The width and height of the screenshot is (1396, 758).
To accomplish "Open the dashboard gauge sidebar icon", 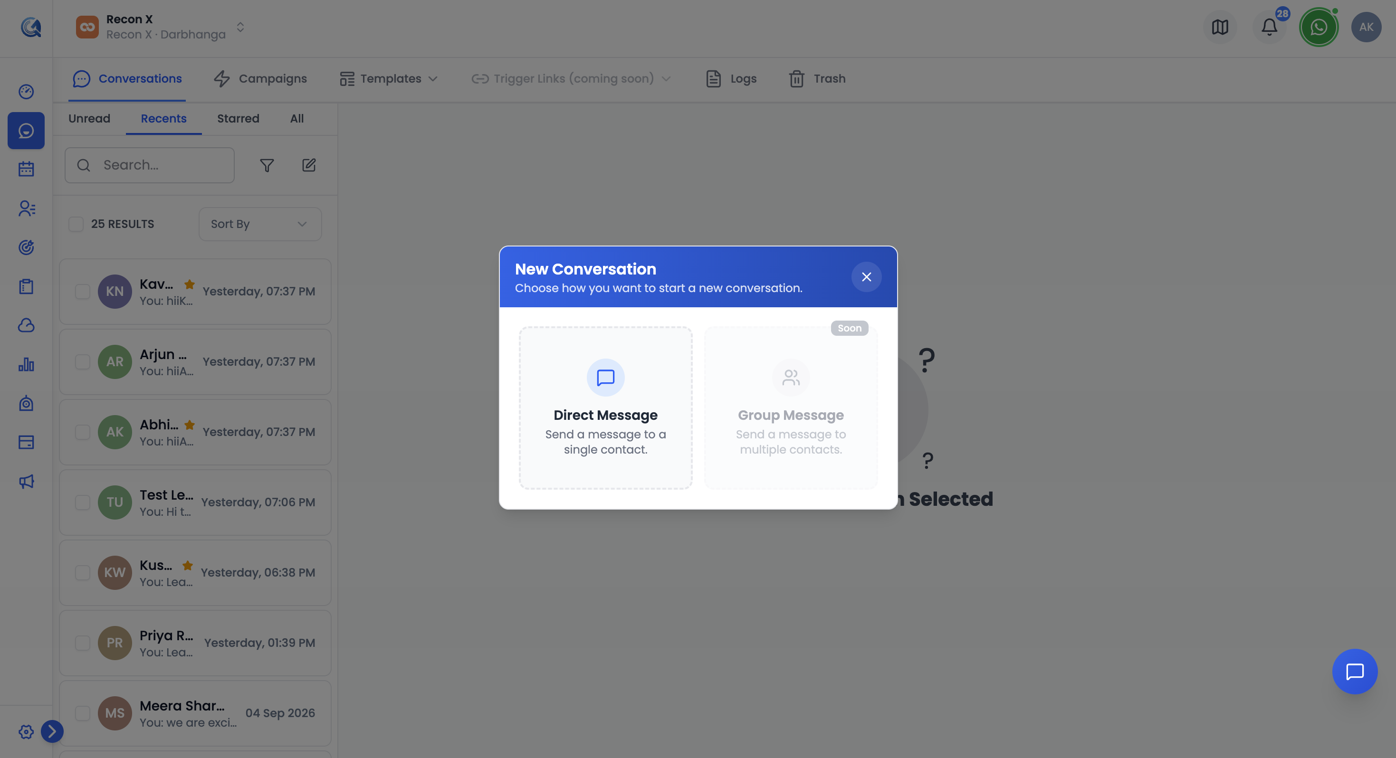I will point(26,92).
